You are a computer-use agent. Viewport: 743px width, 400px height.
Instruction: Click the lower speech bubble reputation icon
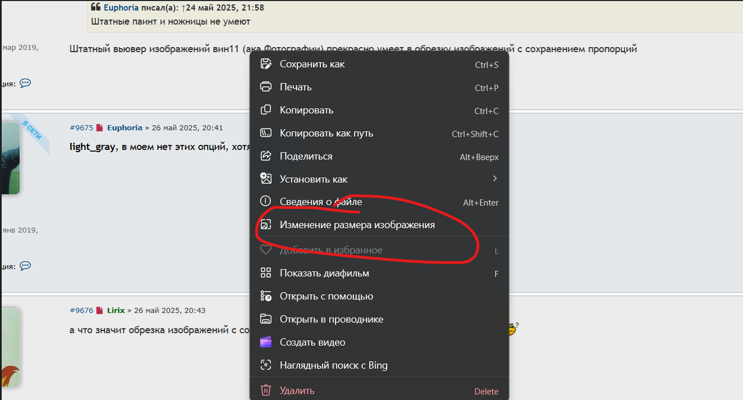tap(25, 266)
